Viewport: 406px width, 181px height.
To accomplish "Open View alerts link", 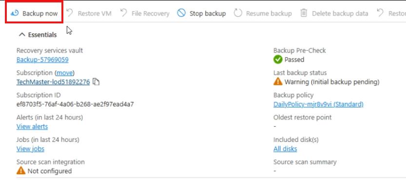I will 32,126.
